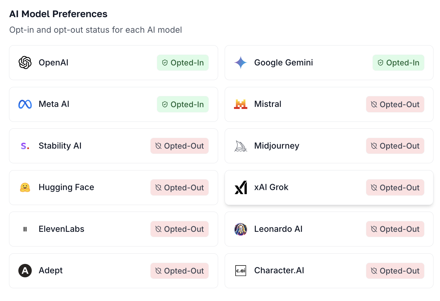440x301 pixels.
Task: Click the ElevenLabs pause-bars logo
Action: coord(25,229)
